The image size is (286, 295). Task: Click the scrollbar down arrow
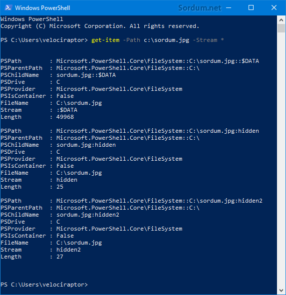(282, 290)
